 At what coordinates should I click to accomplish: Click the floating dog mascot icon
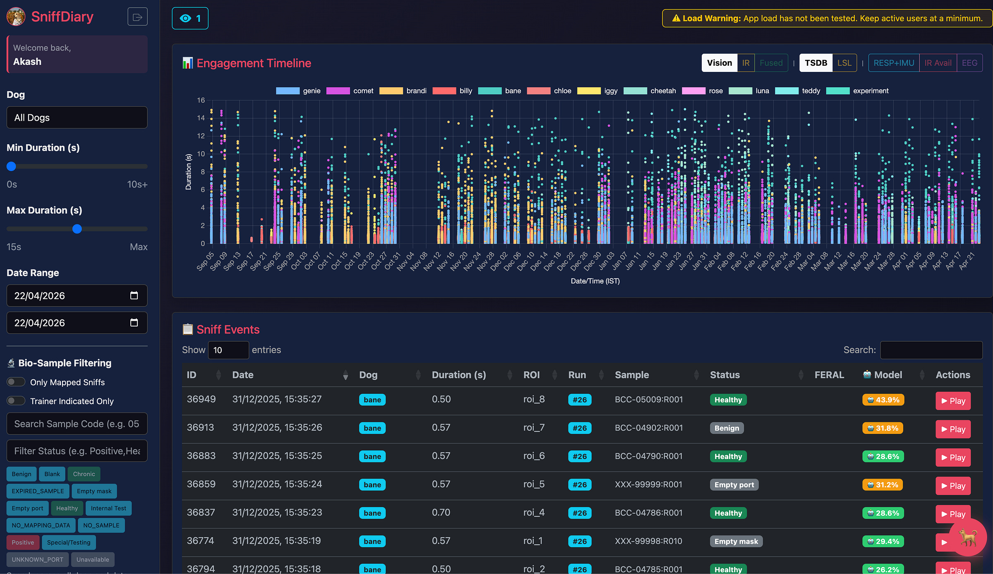pyautogui.click(x=968, y=537)
